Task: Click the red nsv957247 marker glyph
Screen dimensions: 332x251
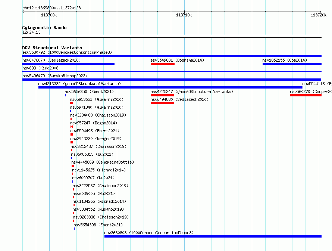Action: click(72, 127)
